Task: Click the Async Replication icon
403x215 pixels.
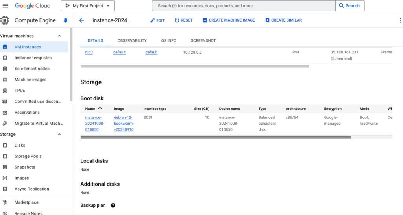Action: 5,189
